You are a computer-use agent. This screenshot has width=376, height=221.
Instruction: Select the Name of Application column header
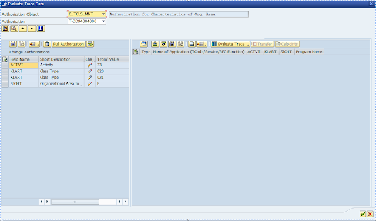tap(199, 52)
